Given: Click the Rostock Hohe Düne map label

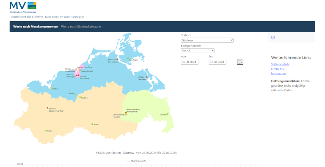Looking at the screenshot, I should [x=85, y=67].
